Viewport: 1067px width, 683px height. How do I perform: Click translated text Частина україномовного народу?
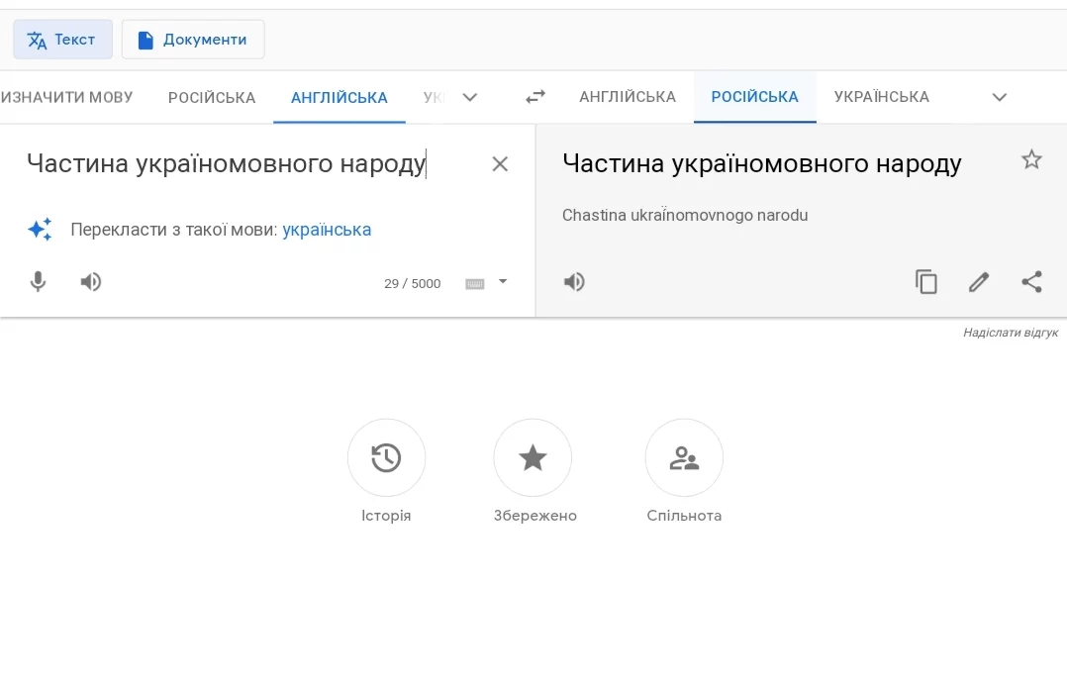pos(762,164)
